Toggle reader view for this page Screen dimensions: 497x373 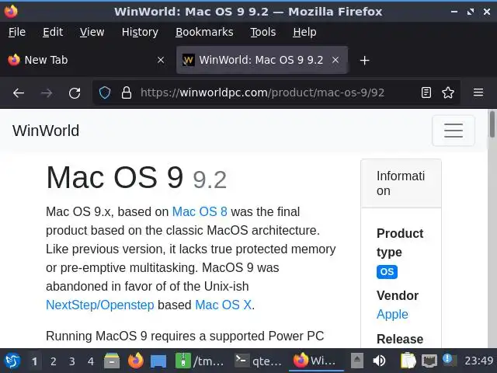[426, 92]
